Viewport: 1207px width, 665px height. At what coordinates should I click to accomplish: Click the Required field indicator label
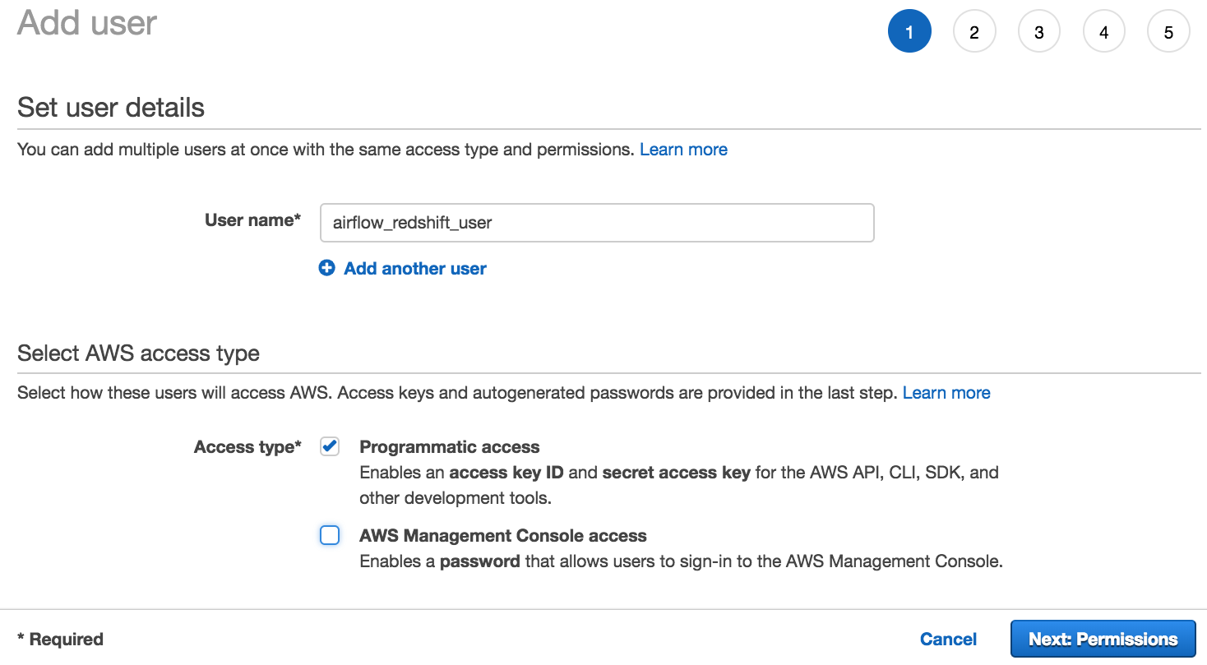[60, 639]
